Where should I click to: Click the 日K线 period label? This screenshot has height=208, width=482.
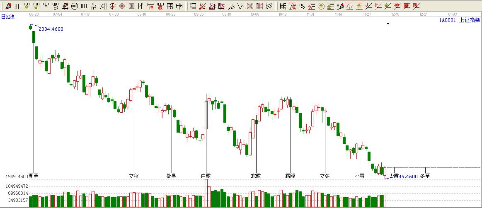tap(7, 17)
